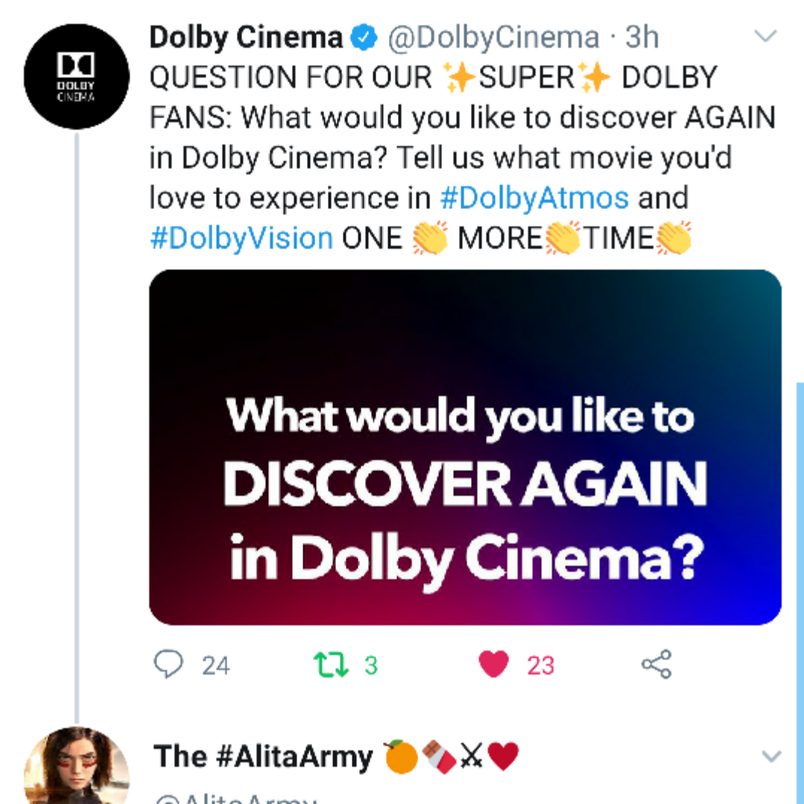The image size is (804, 804).
Task: Like the tweet with the heart icon
Action: (x=493, y=664)
